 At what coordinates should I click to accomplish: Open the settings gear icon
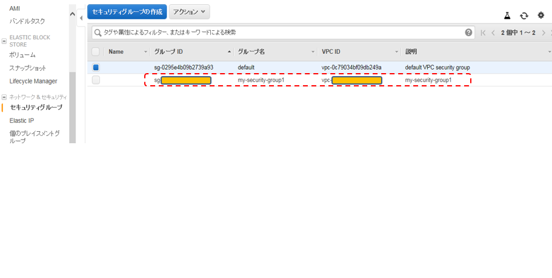(540, 15)
